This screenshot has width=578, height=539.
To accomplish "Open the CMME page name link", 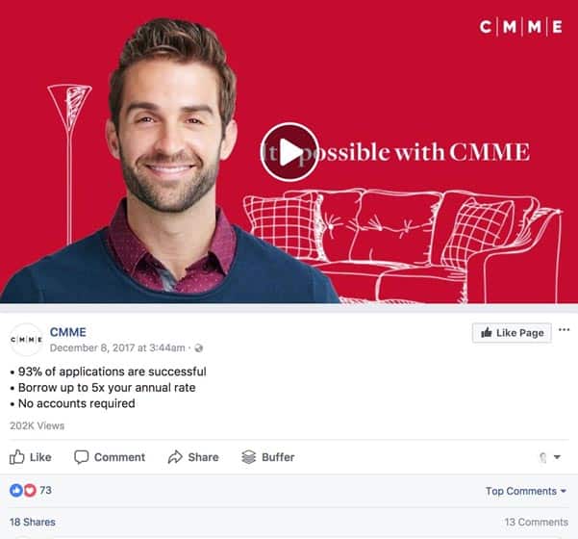I will (x=68, y=332).
